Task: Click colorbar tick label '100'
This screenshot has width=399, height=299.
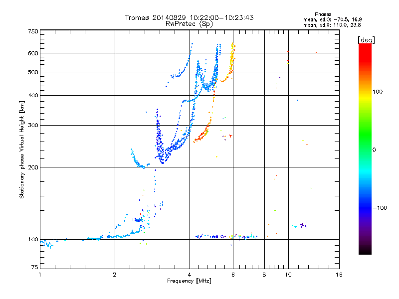Action: pos(378,92)
